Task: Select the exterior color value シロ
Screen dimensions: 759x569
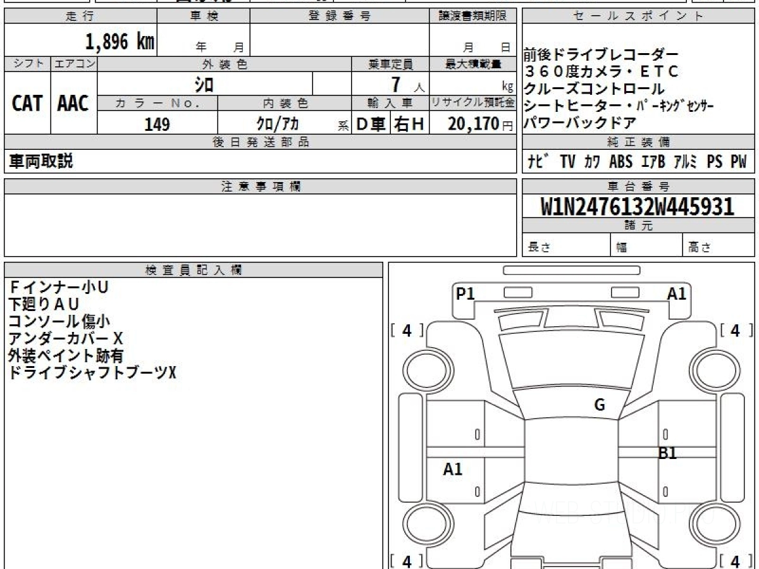Action: tap(204, 83)
